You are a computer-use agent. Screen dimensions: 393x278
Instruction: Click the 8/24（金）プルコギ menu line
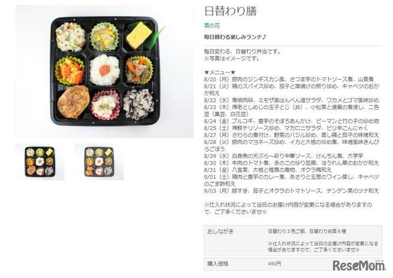[291, 121]
